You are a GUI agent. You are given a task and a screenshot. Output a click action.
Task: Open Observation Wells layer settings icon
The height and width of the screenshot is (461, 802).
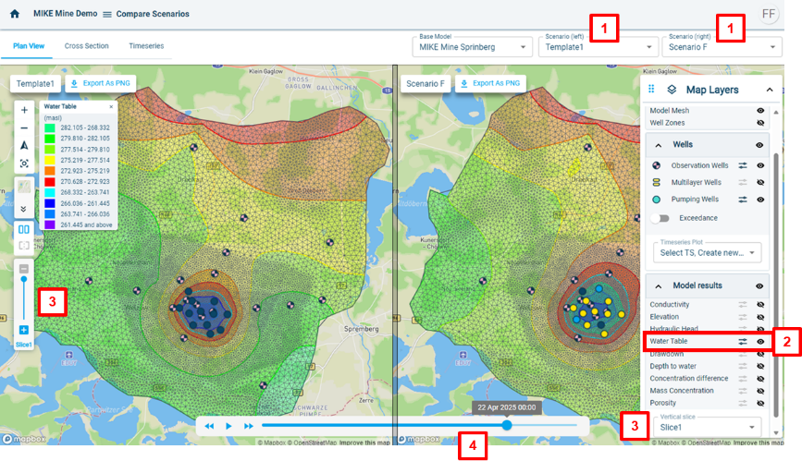pyautogui.click(x=742, y=165)
